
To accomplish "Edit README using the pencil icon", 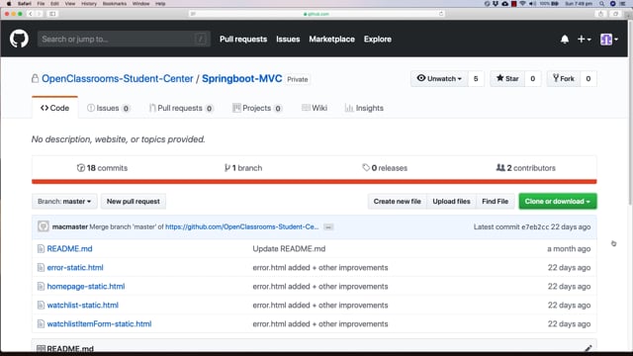I will tap(588, 348).
